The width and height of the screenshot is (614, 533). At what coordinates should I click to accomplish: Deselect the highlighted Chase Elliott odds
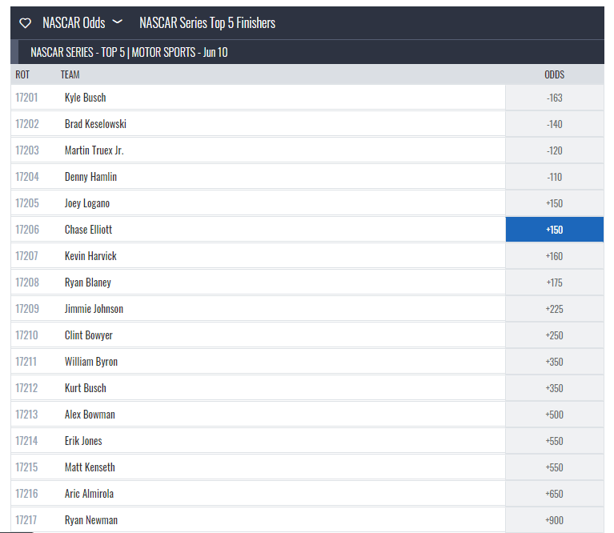(x=554, y=230)
